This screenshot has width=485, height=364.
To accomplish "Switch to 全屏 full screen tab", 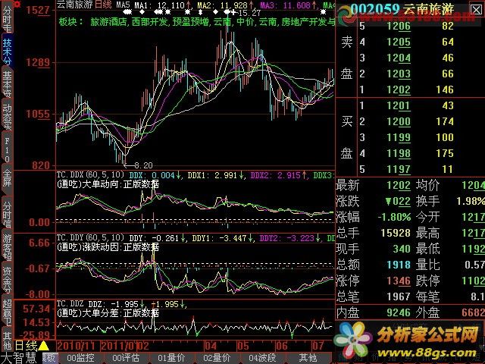I will (x=7, y=179).
